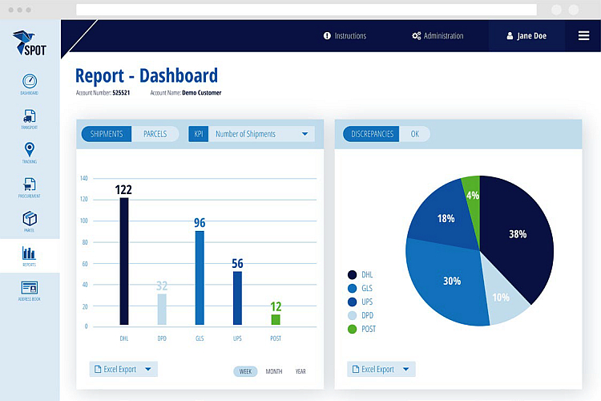Screen dimensions: 601x401
Task: Open the Instructions menu item
Action: [345, 36]
